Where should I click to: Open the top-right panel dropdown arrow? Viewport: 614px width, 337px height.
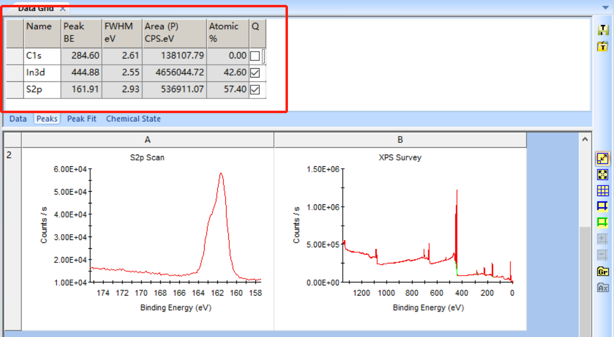click(605, 8)
